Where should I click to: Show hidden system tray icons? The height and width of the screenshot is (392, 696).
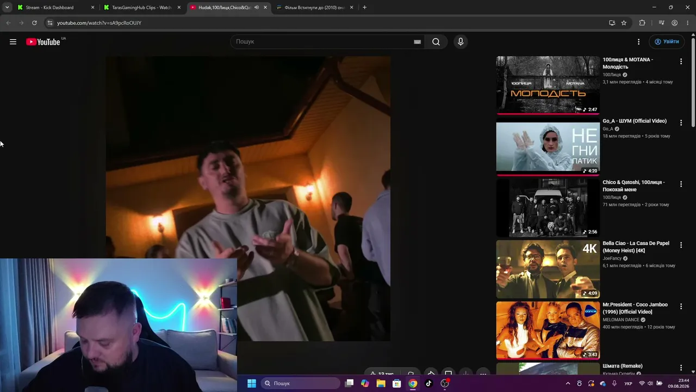click(x=568, y=383)
